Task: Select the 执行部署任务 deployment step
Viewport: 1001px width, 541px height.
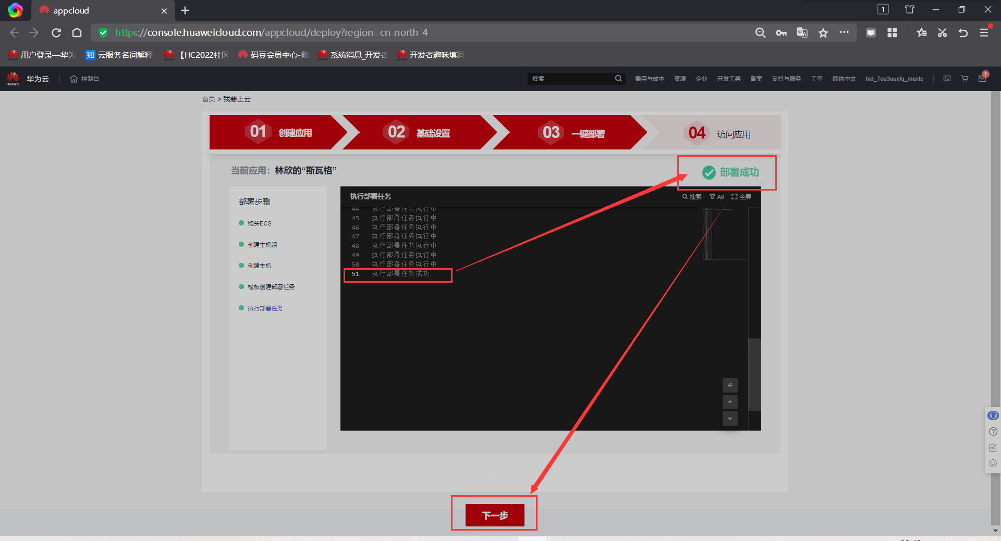Action: [261, 308]
